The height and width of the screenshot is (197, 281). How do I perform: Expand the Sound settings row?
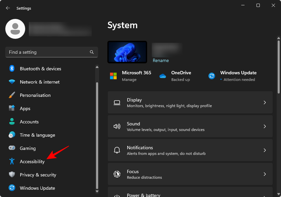190,126
